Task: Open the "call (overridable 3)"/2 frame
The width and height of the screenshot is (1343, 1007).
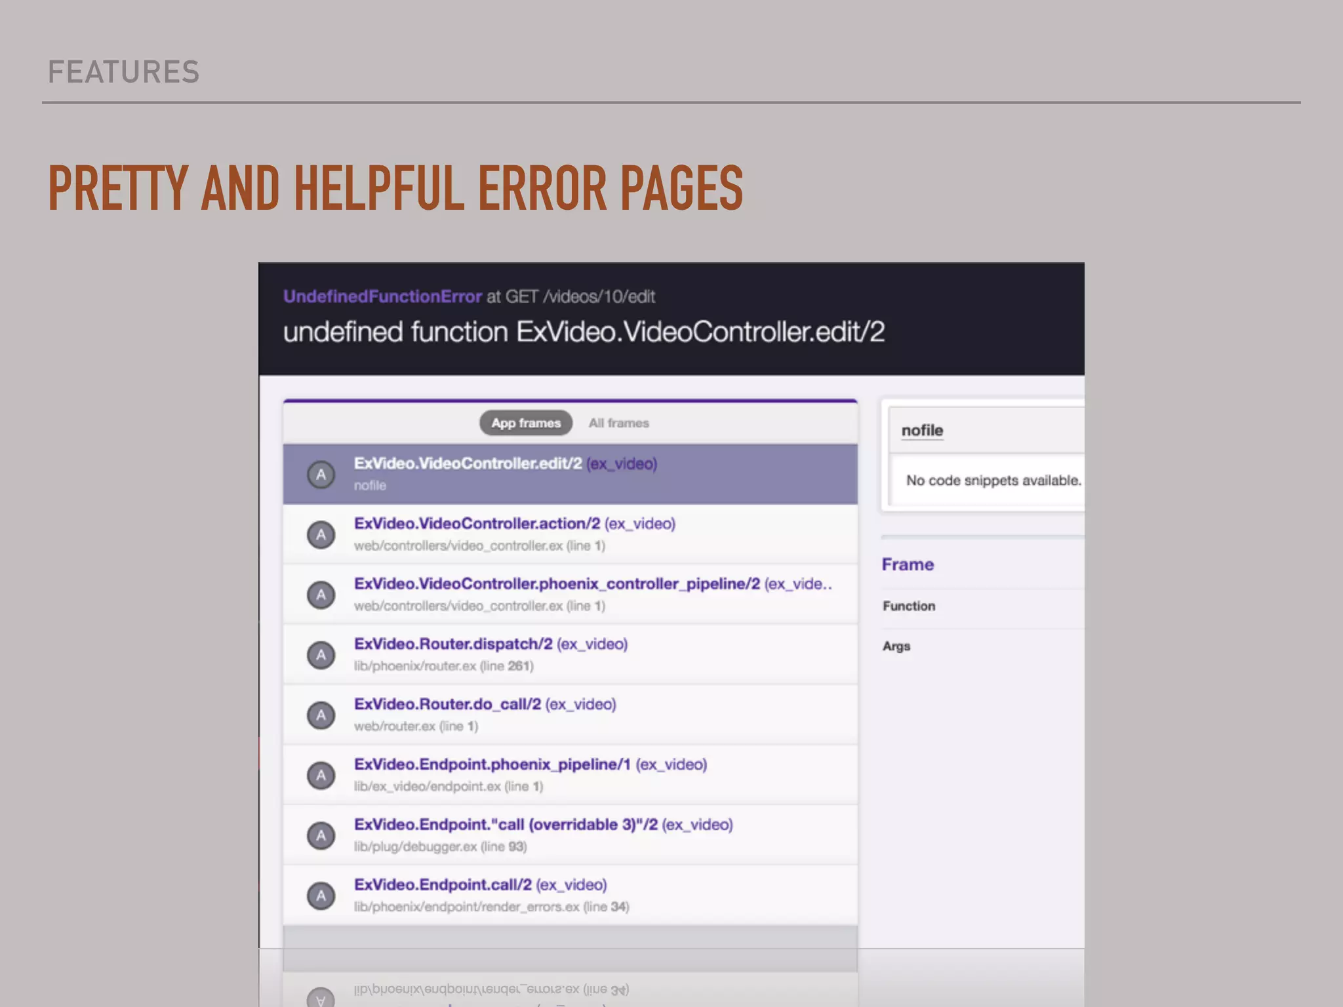Action: pos(570,835)
